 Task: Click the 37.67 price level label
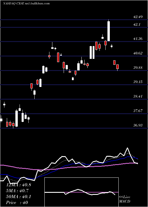point(138,111)
